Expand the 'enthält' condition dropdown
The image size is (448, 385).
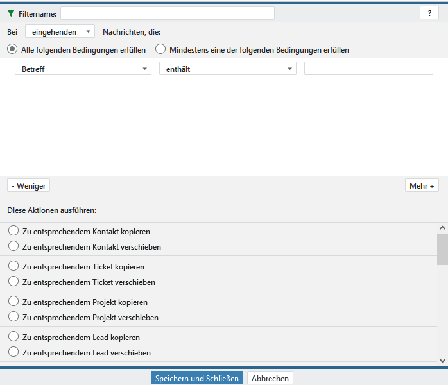(x=227, y=69)
